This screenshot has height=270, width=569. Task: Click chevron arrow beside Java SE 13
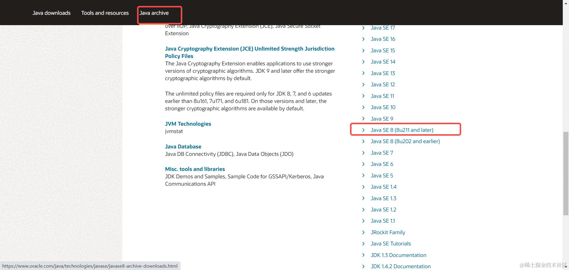coord(363,73)
